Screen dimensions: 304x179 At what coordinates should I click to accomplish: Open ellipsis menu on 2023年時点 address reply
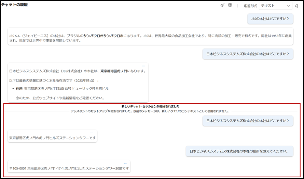coord(143,66)
